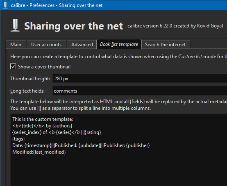
Task: Click the line 'This is the custom template:'
Action: (43, 119)
